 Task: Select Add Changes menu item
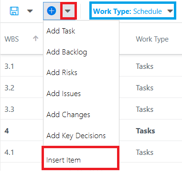click(68, 115)
